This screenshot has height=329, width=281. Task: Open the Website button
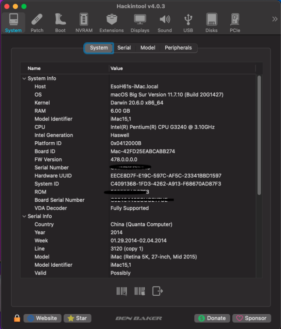[43, 318]
